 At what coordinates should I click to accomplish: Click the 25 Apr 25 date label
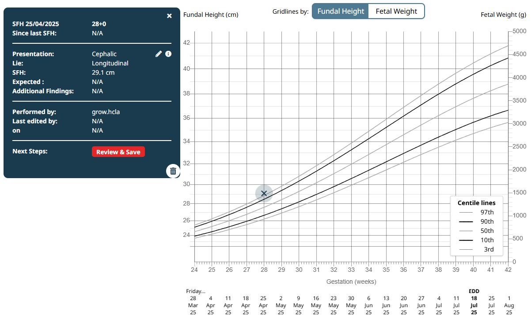(x=263, y=305)
